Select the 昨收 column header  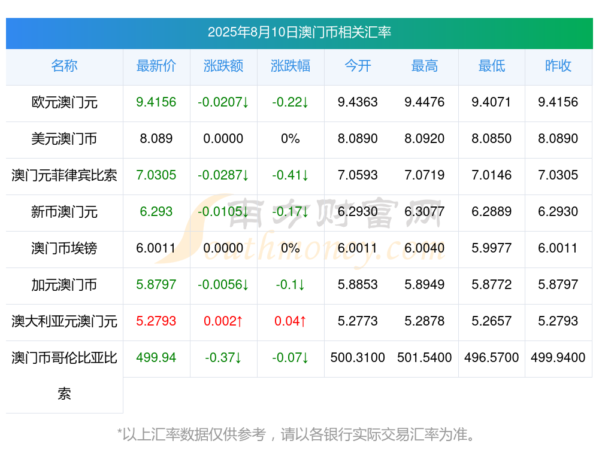click(x=558, y=66)
